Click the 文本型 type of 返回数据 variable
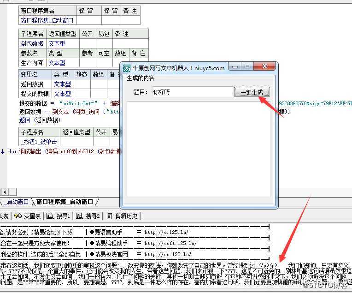Image resolution: width=352 pixels, height=293 pixels. point(63,84)
